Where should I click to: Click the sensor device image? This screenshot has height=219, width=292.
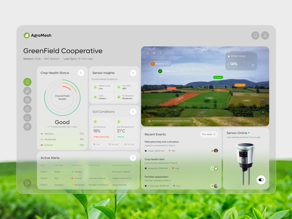(x=245, y=164)
